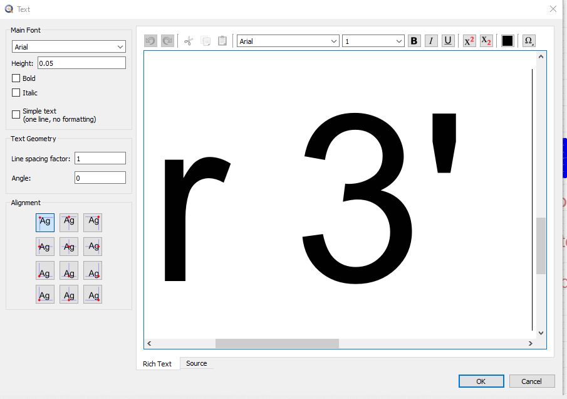Insert special character with Omega button
Viewport: 567px width, 399px height.
(528, 41)
